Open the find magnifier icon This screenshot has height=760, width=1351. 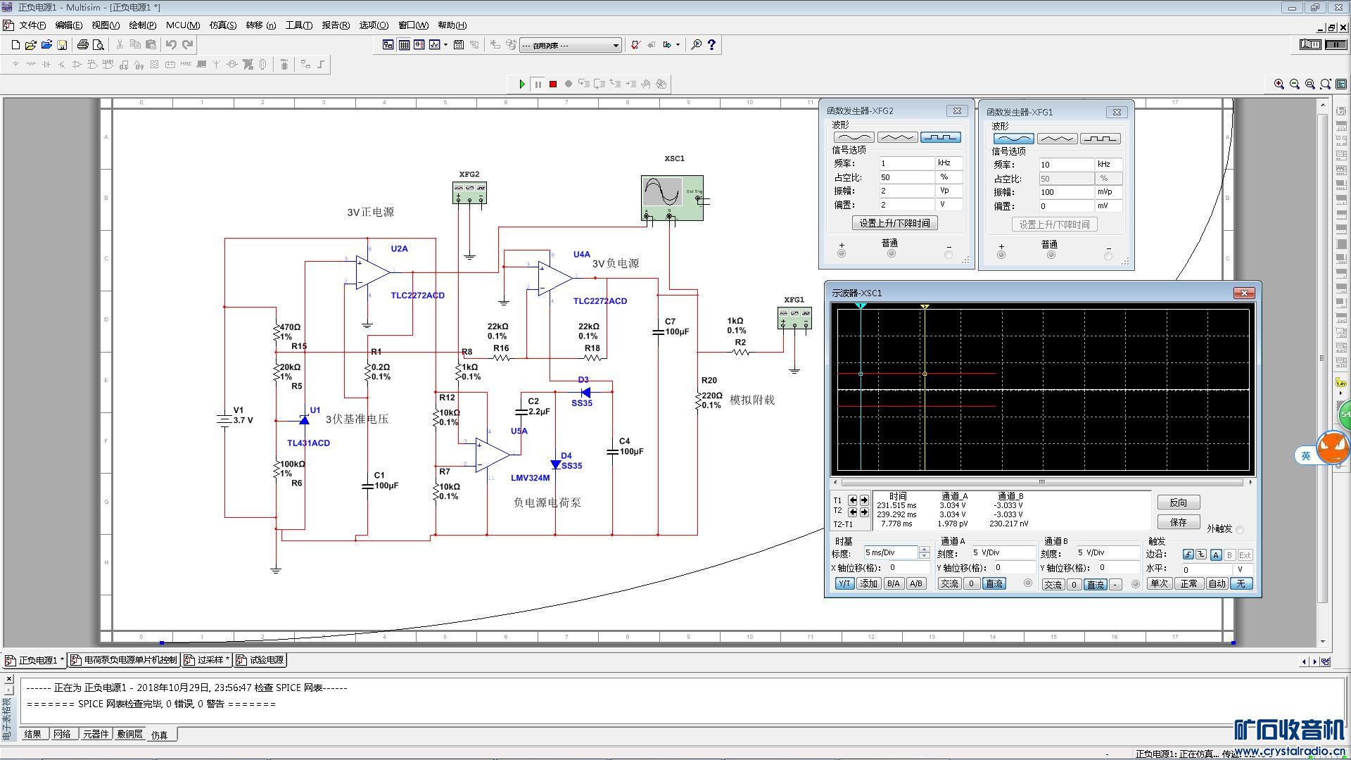pyautogui.click(x=696, y=45)
